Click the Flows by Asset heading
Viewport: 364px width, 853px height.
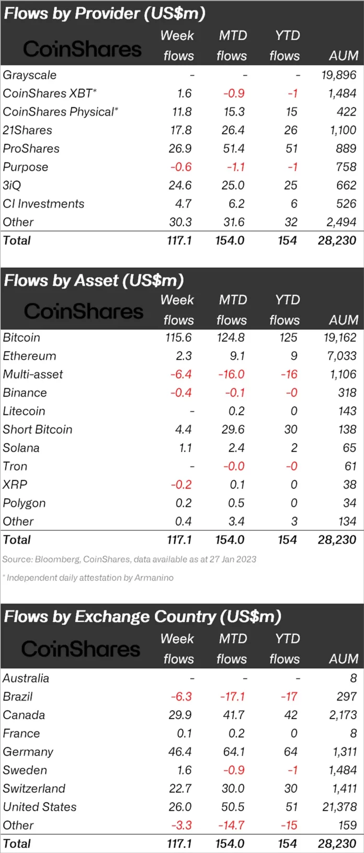coord(94,281)
